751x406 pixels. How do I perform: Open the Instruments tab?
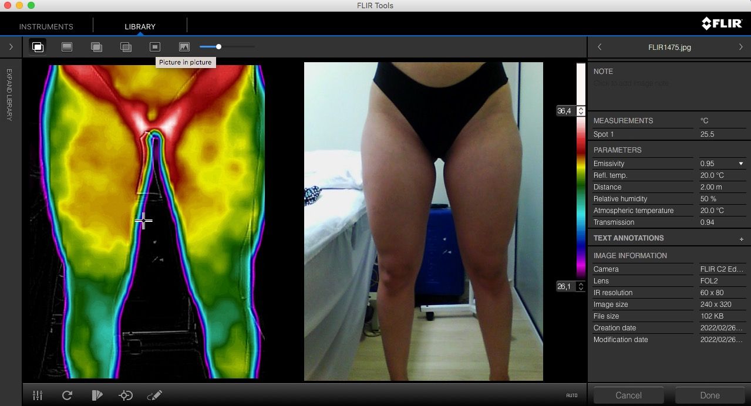coord(46,26)
